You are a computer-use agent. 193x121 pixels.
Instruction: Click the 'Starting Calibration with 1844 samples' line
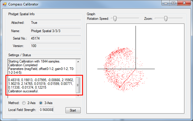(34, 62)
